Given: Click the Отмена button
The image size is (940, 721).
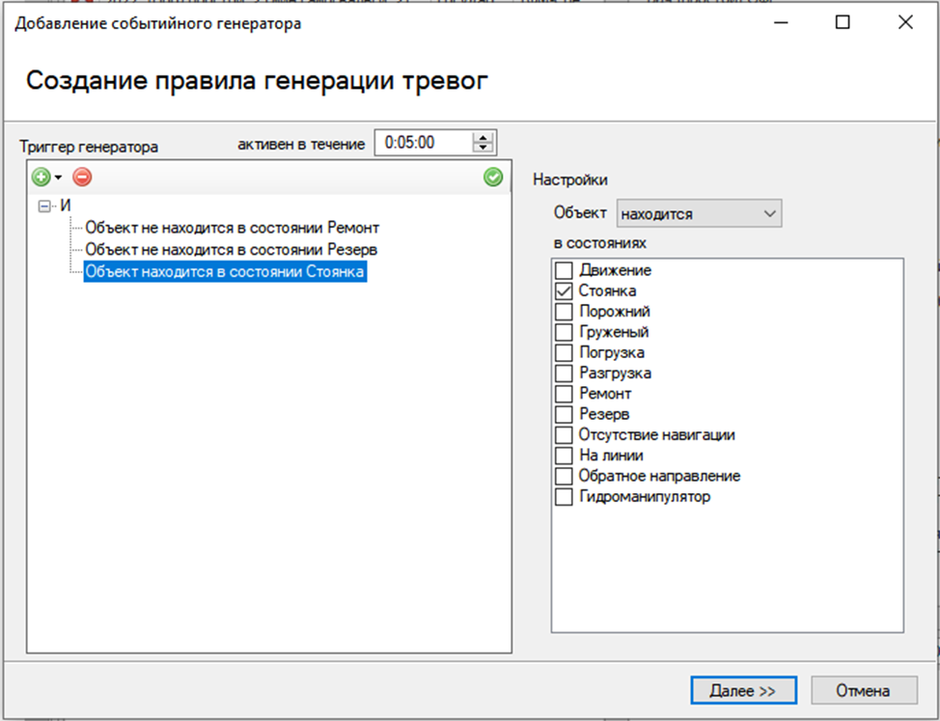Looking at the screenshot, I should click(864, 691).
